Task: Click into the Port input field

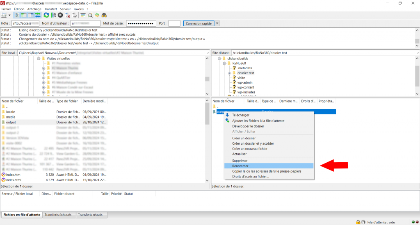Action: 174,23
